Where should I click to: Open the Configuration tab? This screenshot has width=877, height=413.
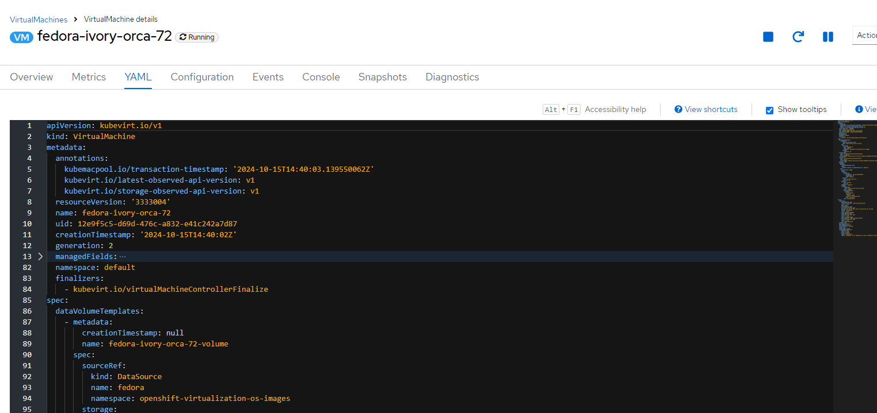(x=202, y=77)
